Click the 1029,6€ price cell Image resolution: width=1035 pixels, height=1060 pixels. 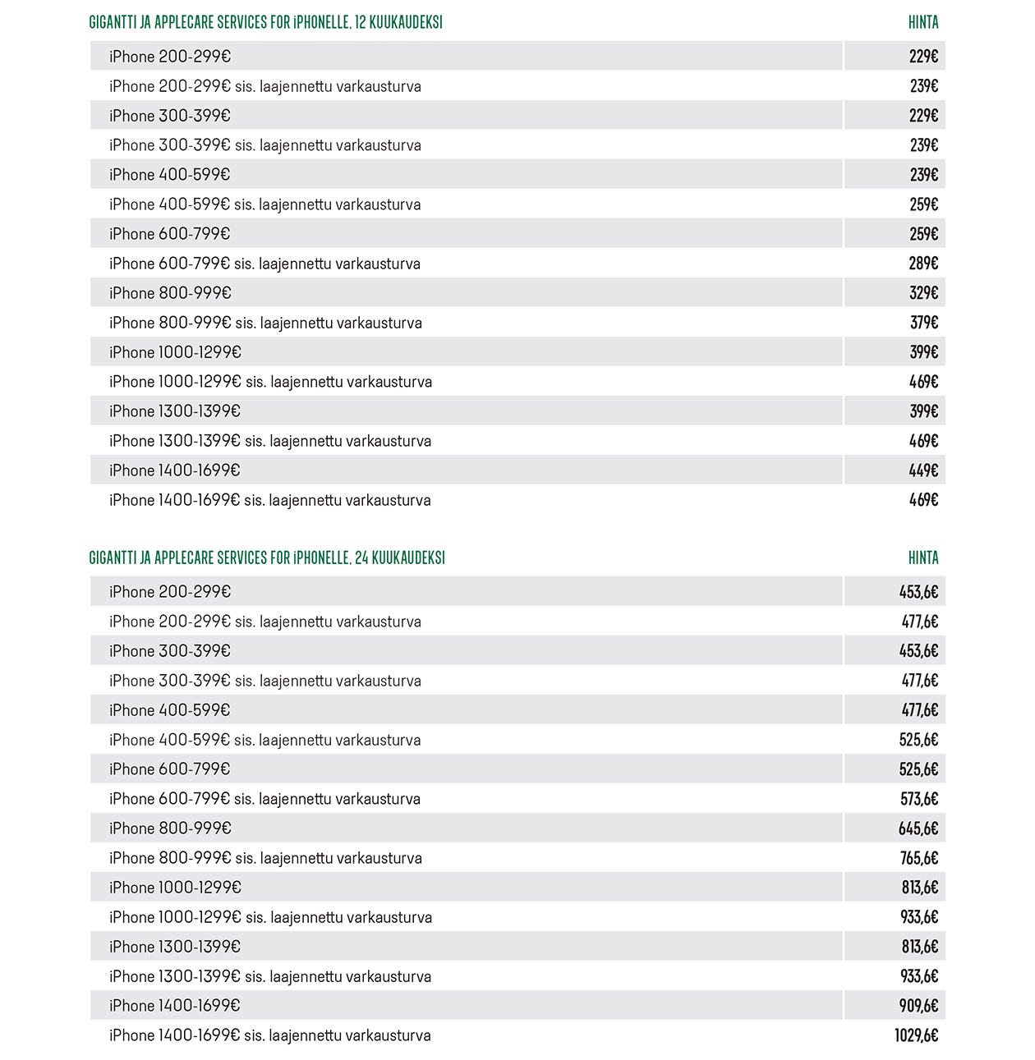tap(917, 1035)
